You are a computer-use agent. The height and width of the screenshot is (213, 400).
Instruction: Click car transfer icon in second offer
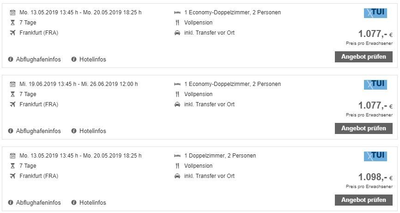177,104
